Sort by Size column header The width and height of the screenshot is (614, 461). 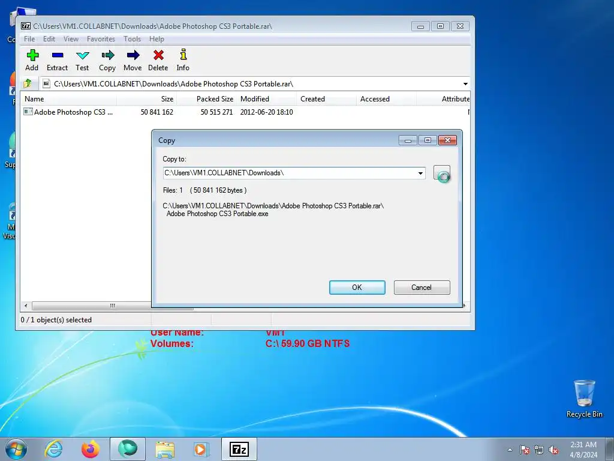[146, 99]
